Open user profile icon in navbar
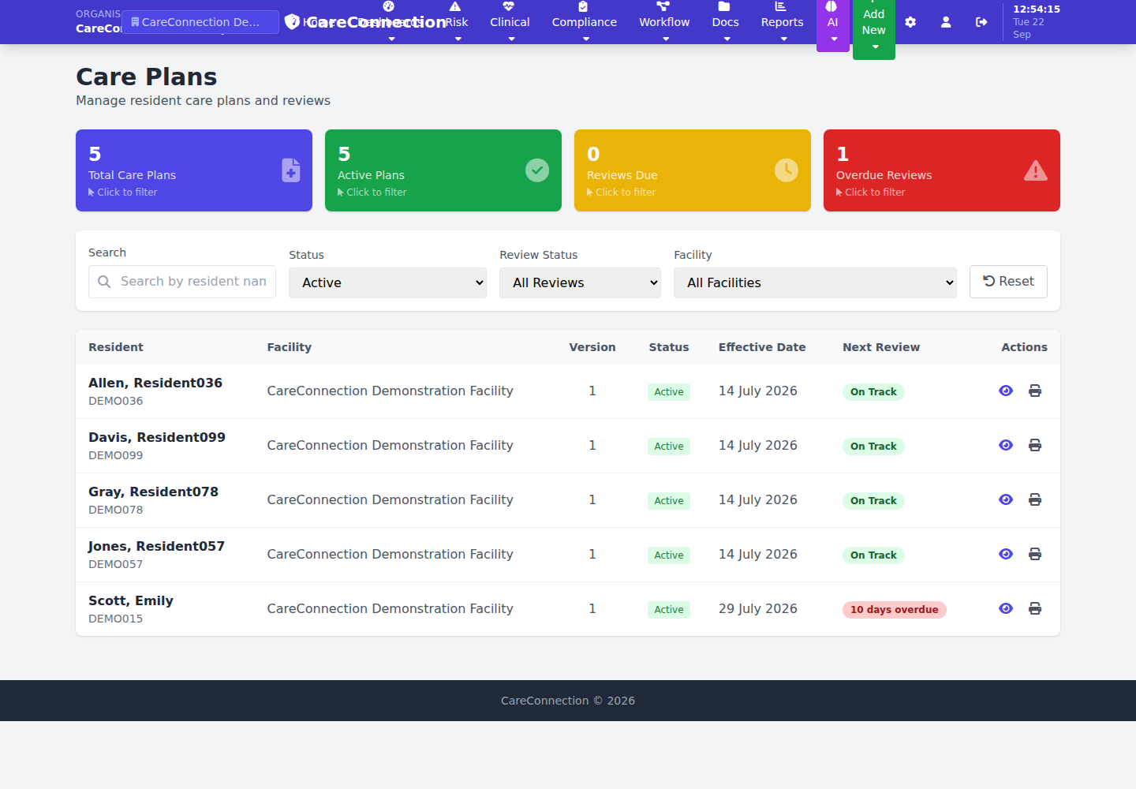The image size is (1136, 789). point(946,22)
